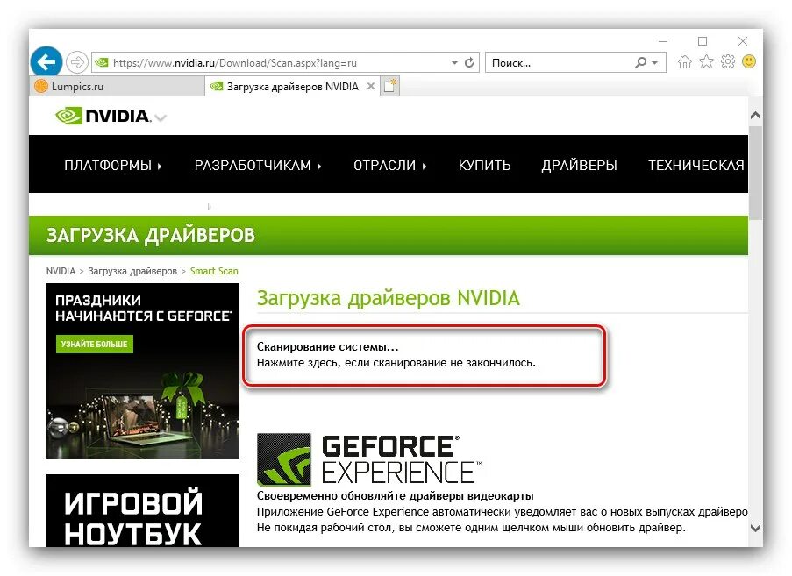Click the scrollbar down arrow
This screenshot has width=792, height=576.
tap(756, 528)
